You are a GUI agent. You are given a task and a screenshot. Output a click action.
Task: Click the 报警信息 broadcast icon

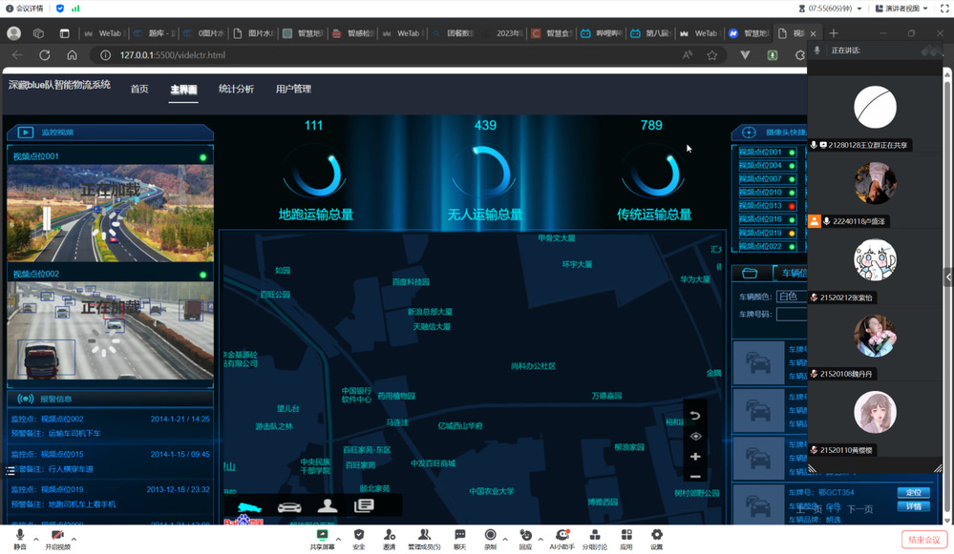point(25,400)
